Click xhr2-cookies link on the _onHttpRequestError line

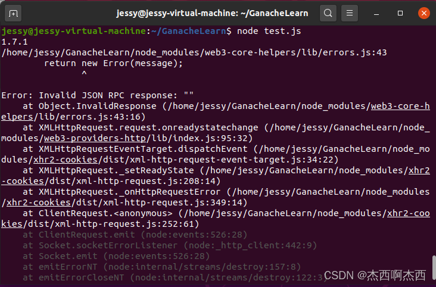pos(39,202)
